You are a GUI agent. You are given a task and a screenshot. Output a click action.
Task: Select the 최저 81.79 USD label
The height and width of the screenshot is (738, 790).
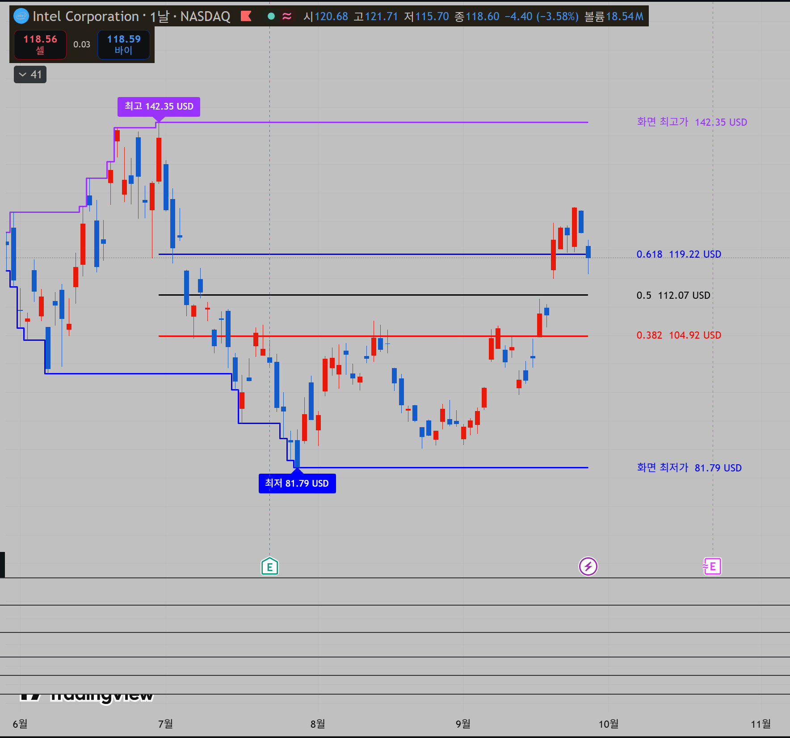pyautogui.click(x=297, y=484)
